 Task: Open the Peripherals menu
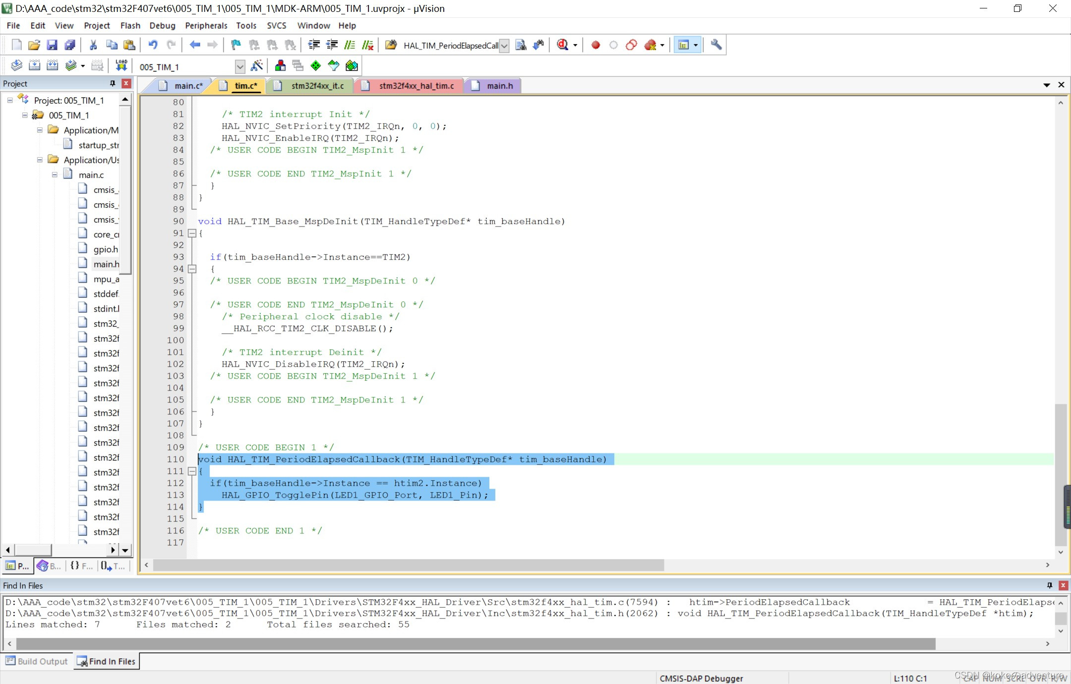206,25
